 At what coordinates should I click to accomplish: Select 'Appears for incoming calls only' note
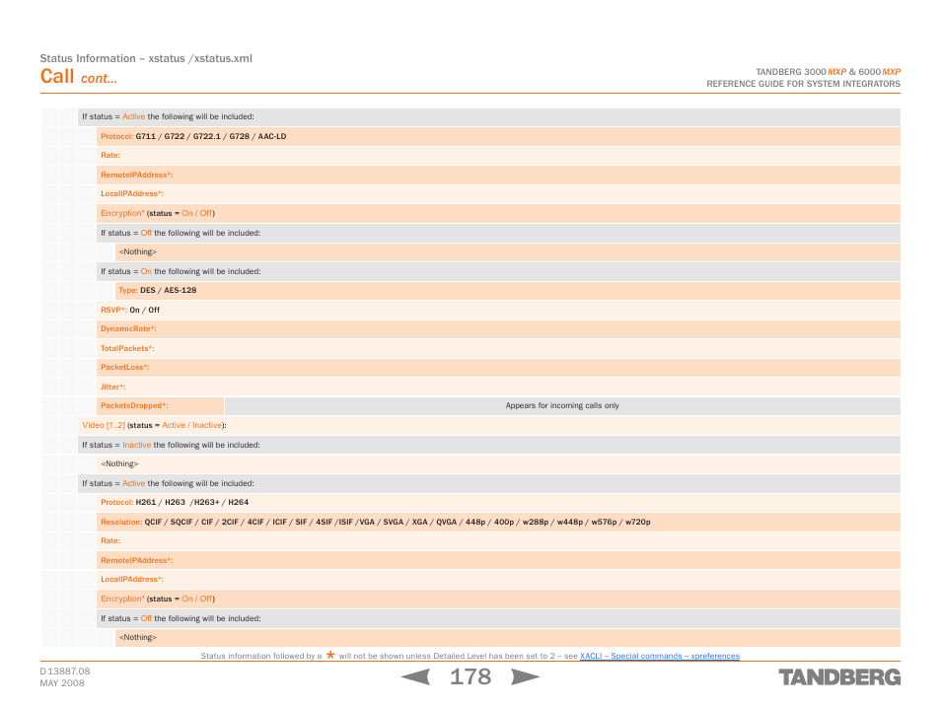[562, 405]
